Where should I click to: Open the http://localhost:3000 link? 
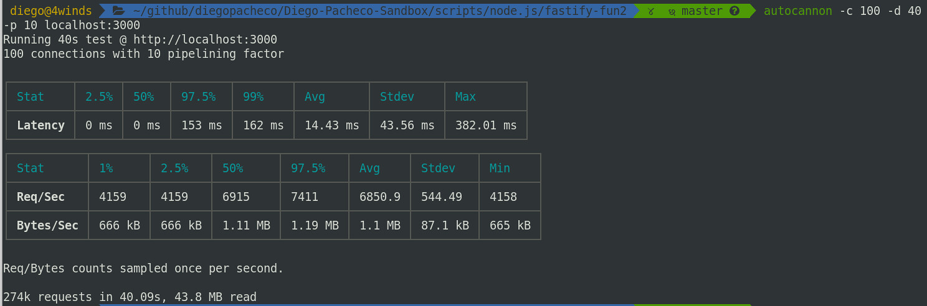pyautogui.click(x=205, y=40)
